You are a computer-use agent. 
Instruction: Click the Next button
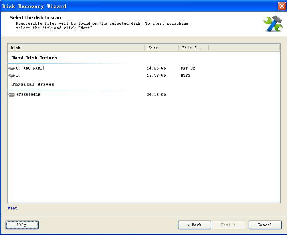(228, 225)
